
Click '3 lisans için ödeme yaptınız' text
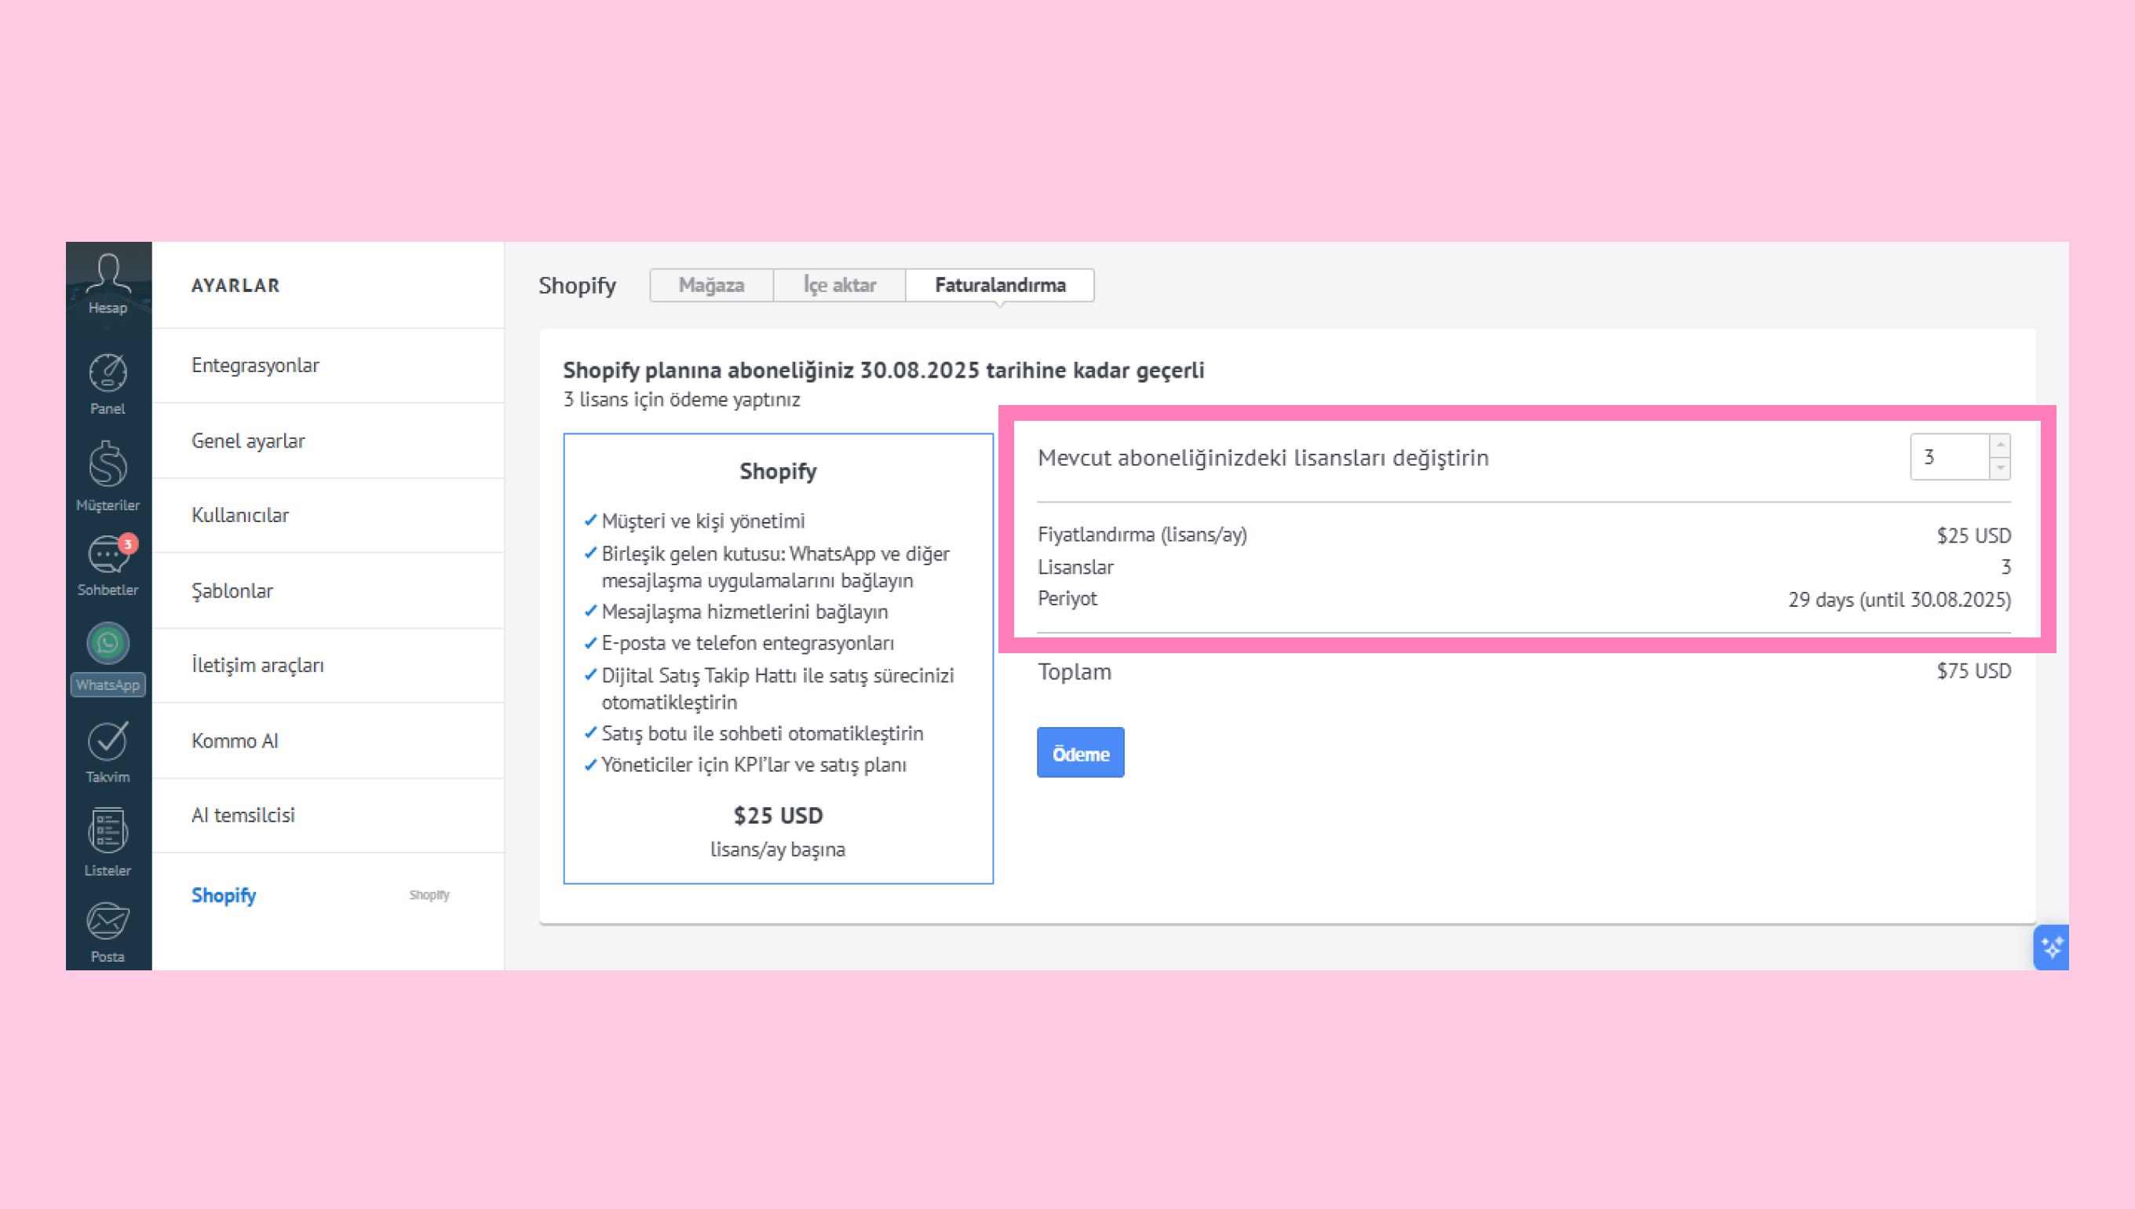tap(681, 400)
